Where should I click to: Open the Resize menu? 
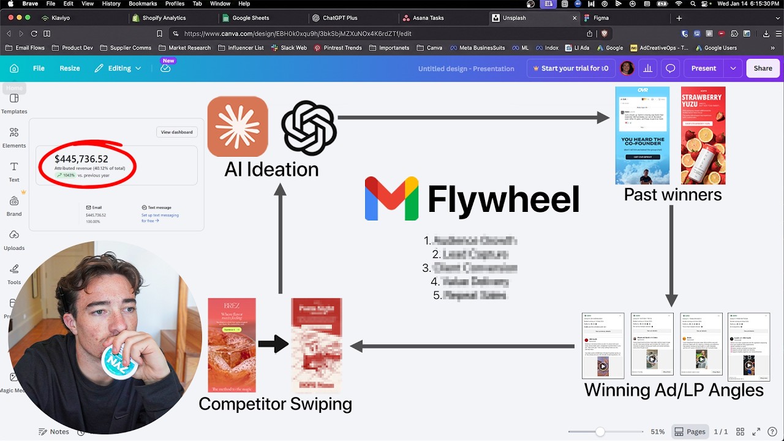click(x=70, y=69)
